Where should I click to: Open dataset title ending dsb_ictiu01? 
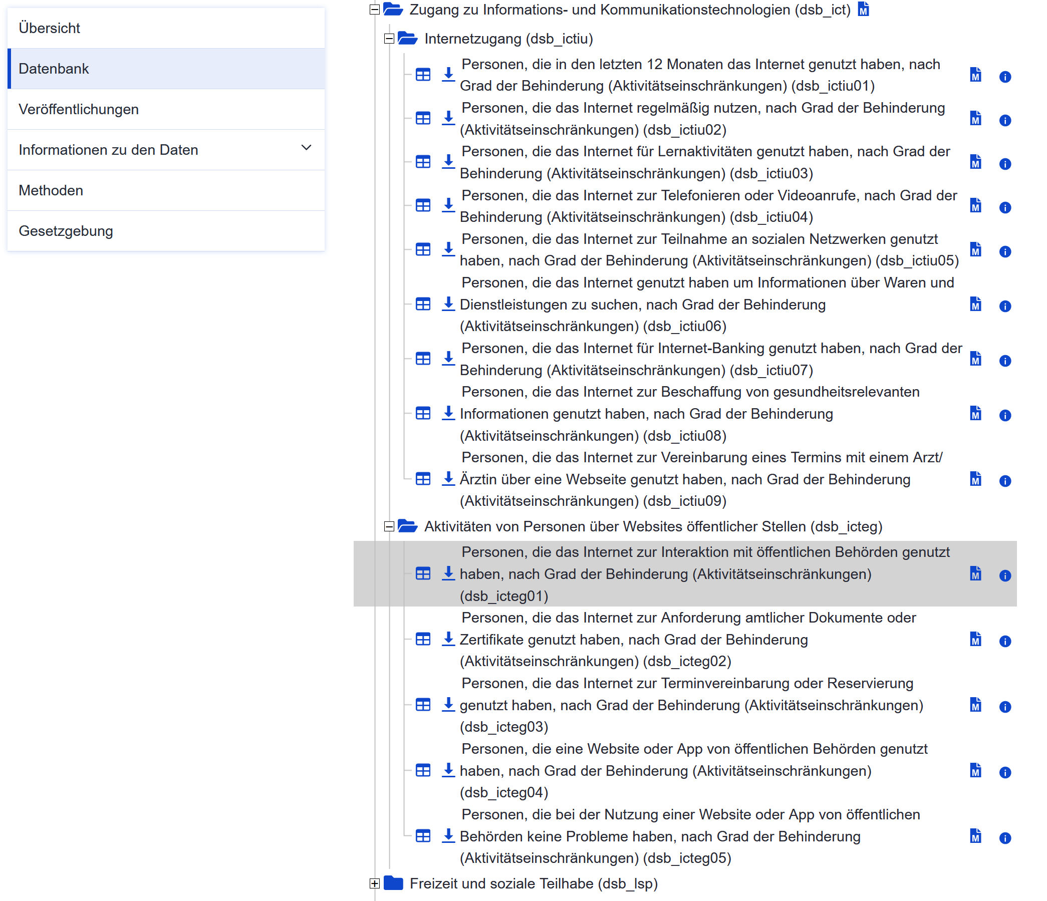tap(700, 75)
